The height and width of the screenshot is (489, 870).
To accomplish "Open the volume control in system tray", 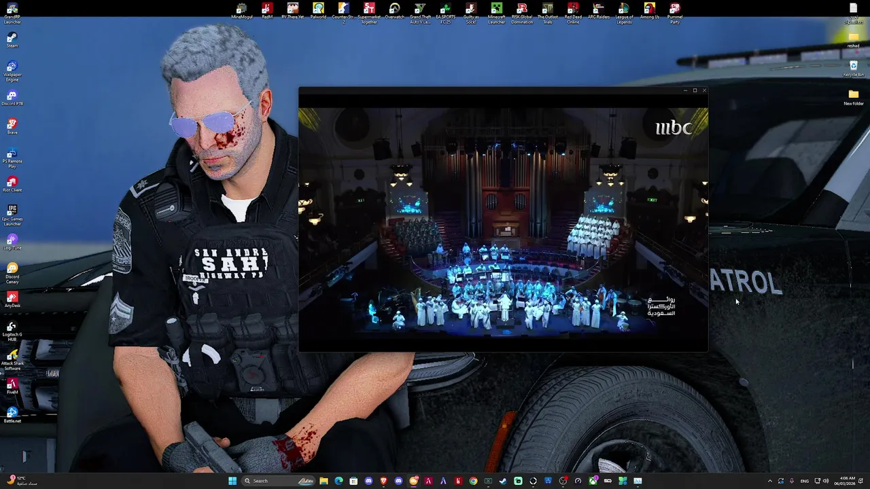I will (x=826, y=481).
